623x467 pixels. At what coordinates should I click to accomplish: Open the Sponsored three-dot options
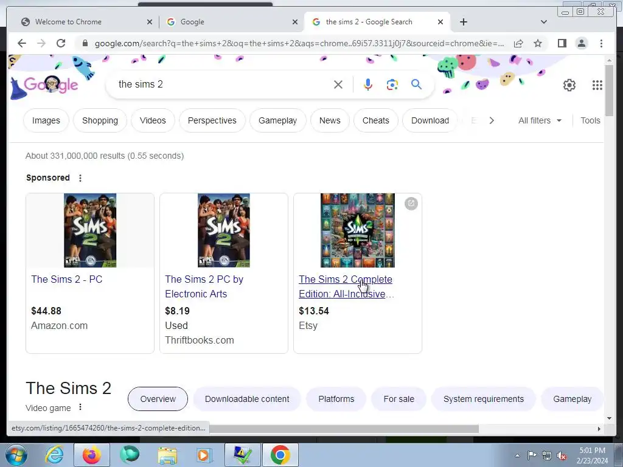(80, 178)
